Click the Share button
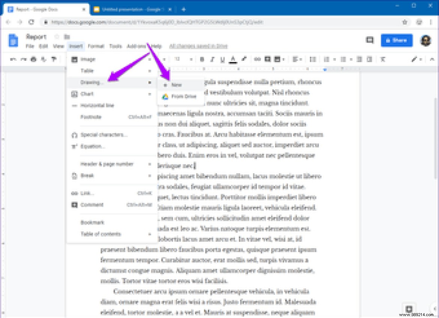The image size is (439, 318). tap(397, 40)
